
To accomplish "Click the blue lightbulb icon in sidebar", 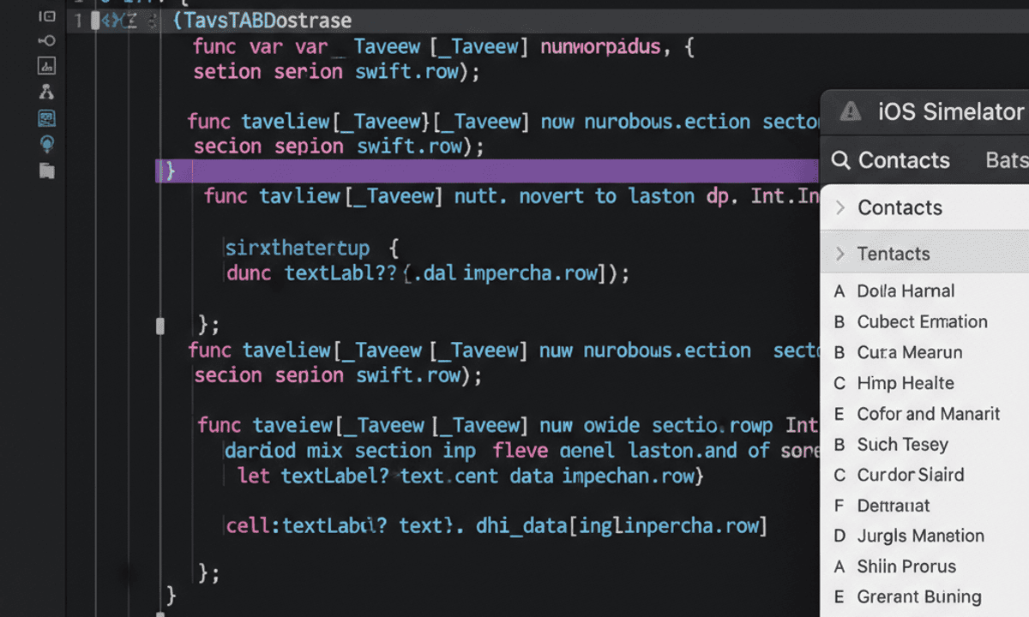I will pos(46,143).
